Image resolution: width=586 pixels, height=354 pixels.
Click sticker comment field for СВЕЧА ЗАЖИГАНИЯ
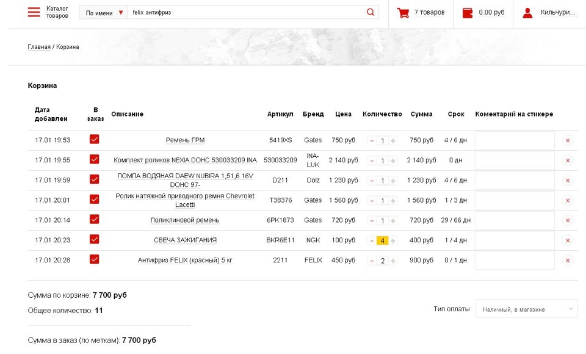[515, 240]
